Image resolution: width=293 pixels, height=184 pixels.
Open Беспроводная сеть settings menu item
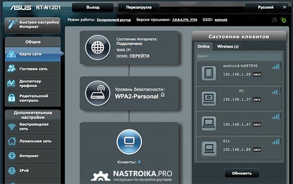tap(33, 126)
